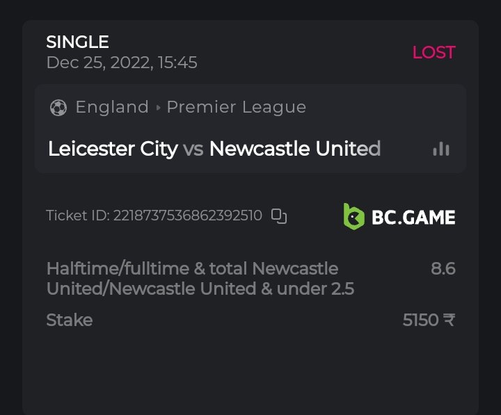Click the arrow between England and Premier League

[158, 108]
